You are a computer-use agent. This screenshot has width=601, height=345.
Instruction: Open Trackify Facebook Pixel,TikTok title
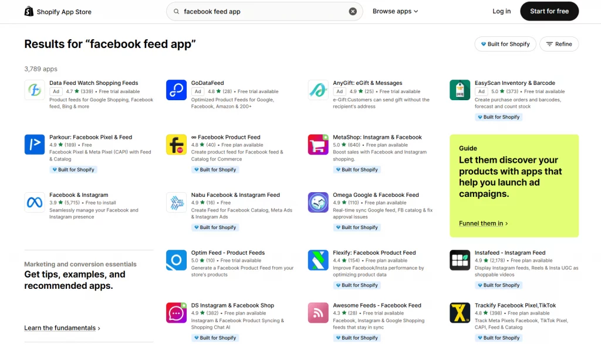click(515, 306)
